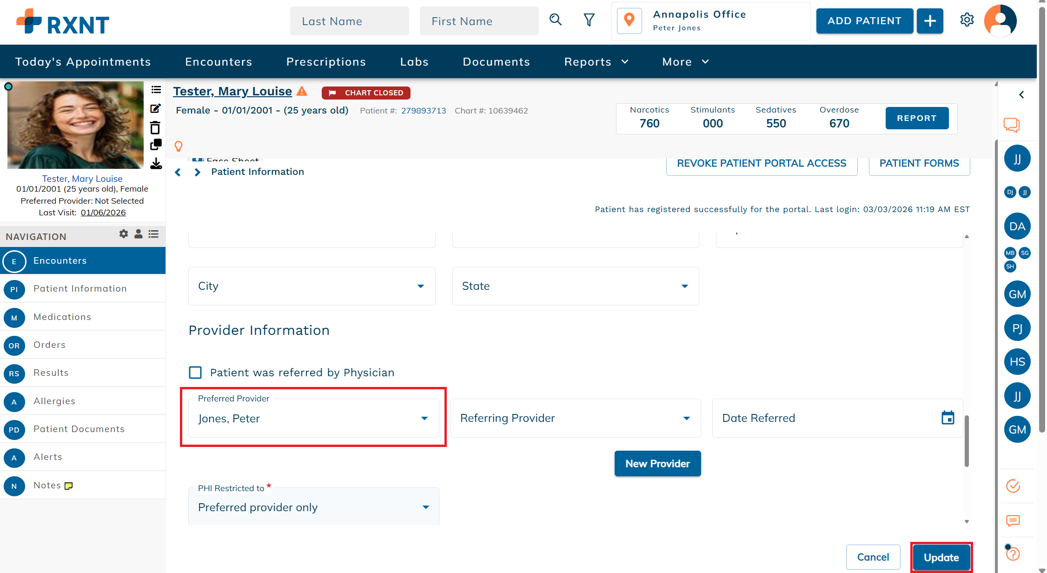Click the edit patient pencil icon
Image resolution: width=1047 pixels, height=573 pixels.
click(155, 108)
